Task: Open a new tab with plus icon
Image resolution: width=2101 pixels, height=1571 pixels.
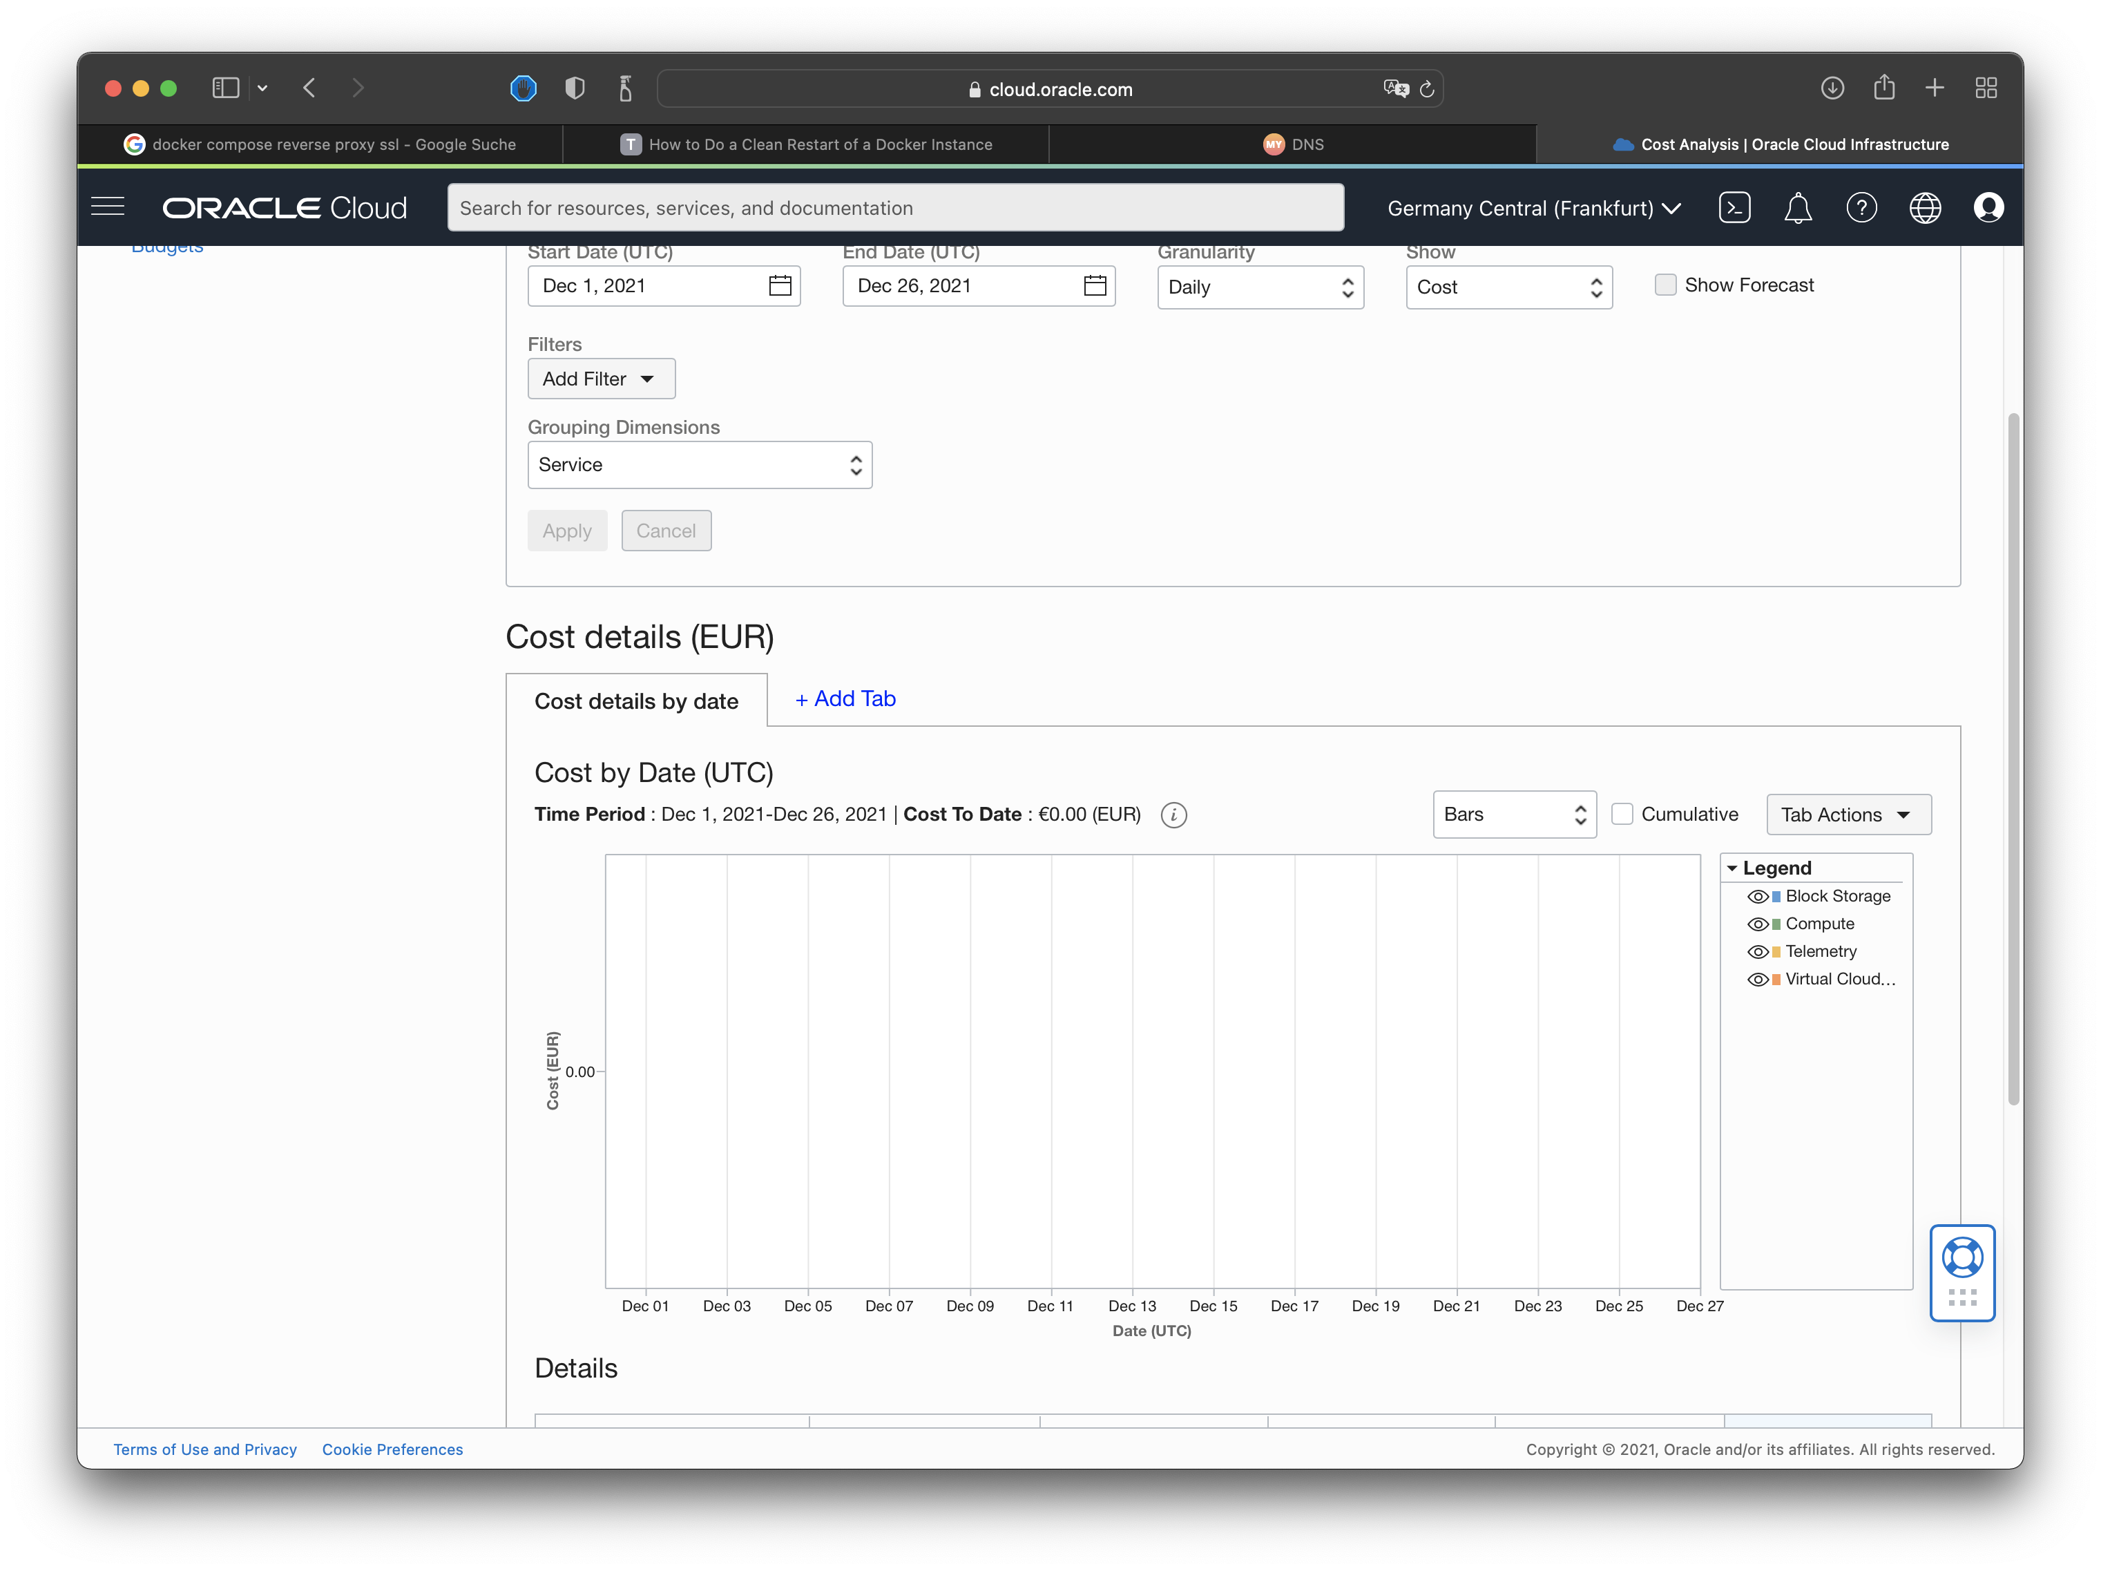Action: [x=1935, y=88]
